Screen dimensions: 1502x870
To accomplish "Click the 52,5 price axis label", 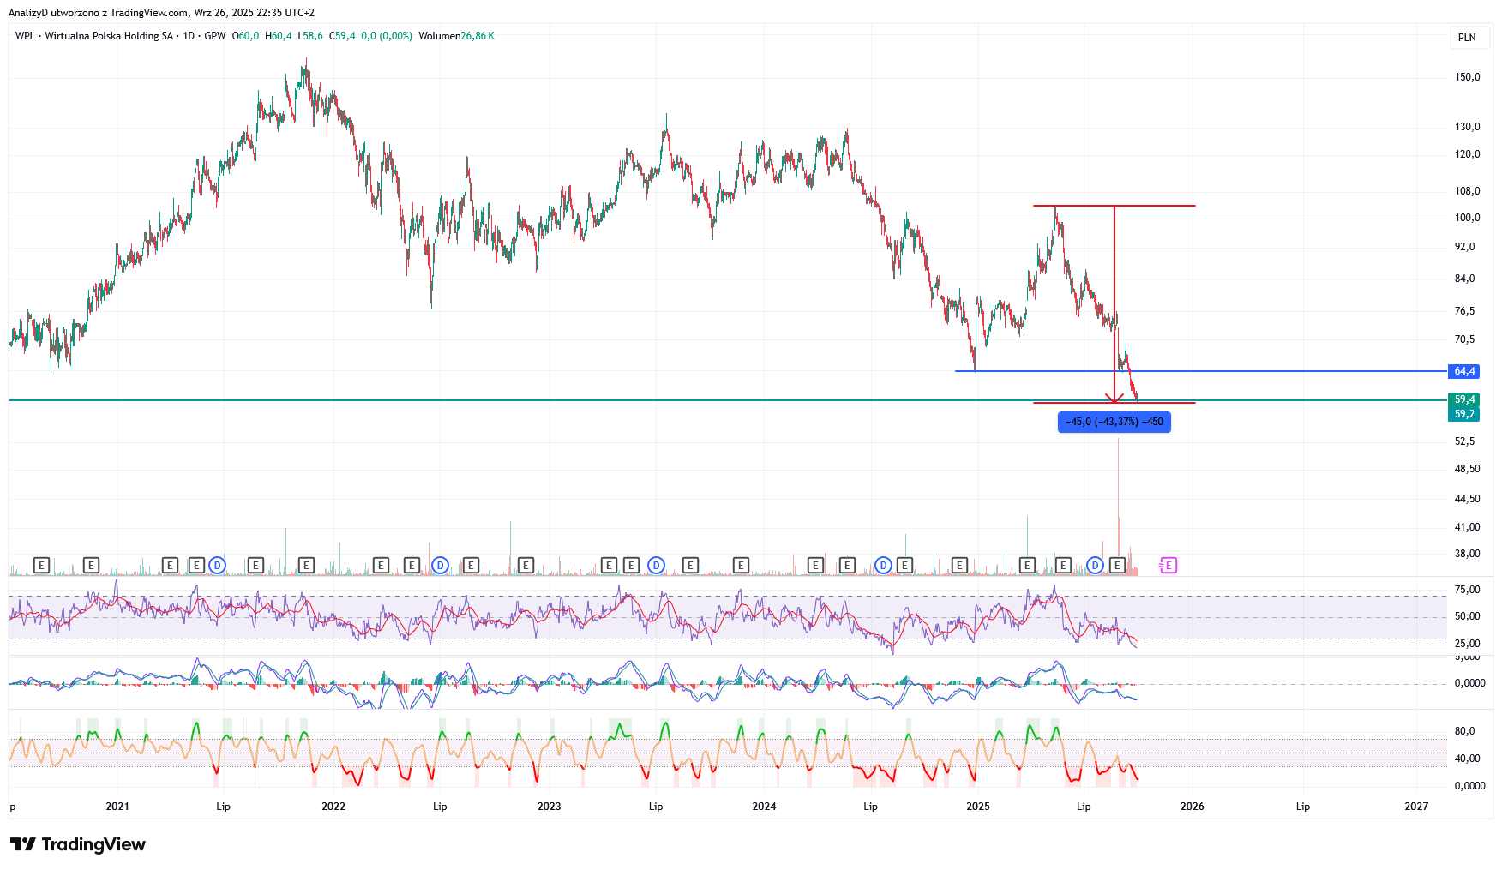I will [1464, 441].
